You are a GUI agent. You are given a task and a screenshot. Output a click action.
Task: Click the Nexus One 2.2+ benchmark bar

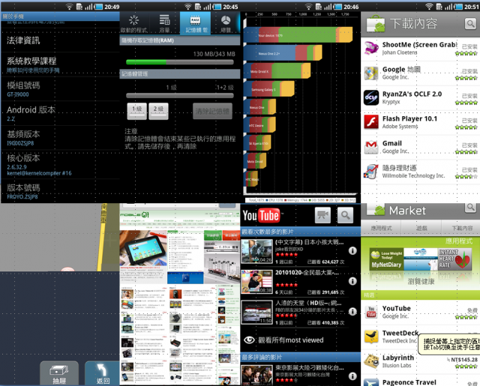pyautogui.click(x=283, y=52)
